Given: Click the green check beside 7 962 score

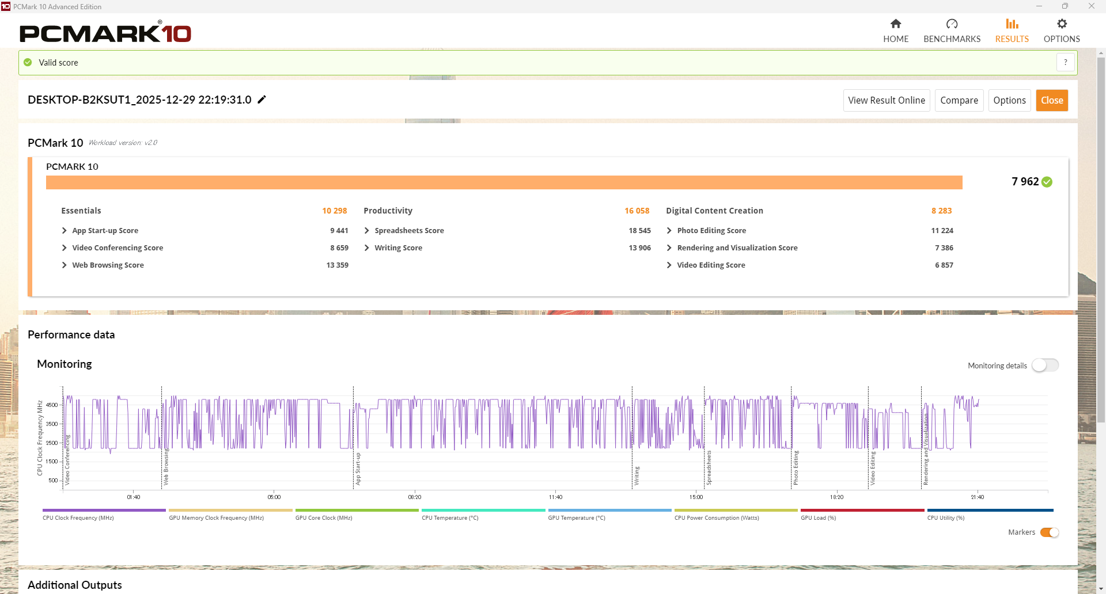Looking at the screenshot, I should pyautogui.click(x=1047, y=182).
